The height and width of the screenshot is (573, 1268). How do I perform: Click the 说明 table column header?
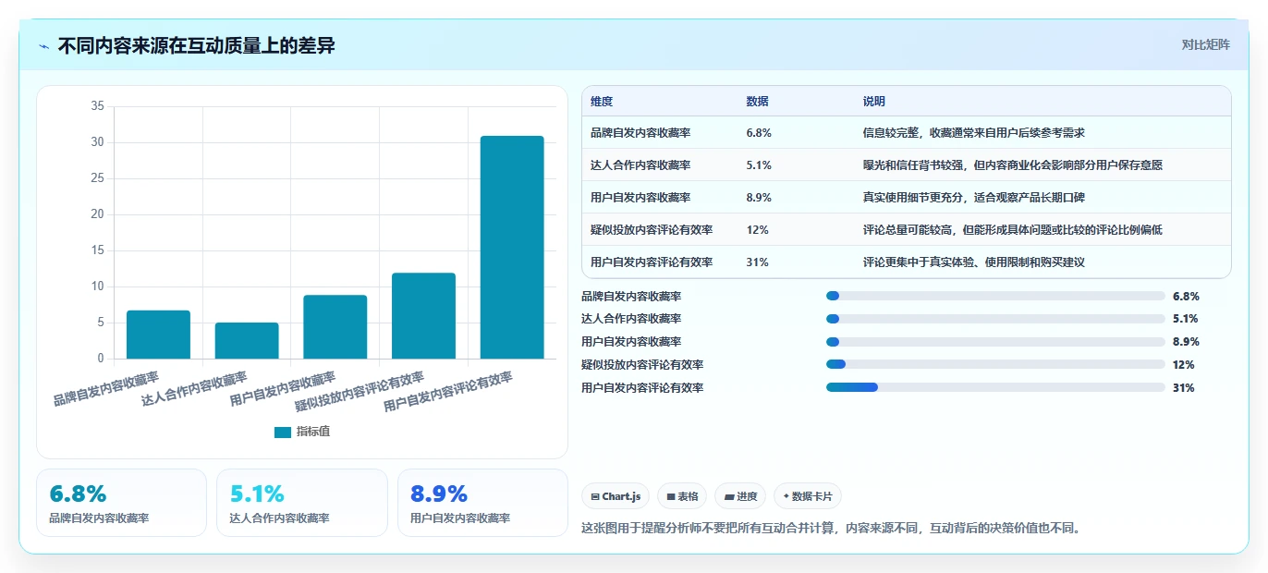(x=874, y=102)
